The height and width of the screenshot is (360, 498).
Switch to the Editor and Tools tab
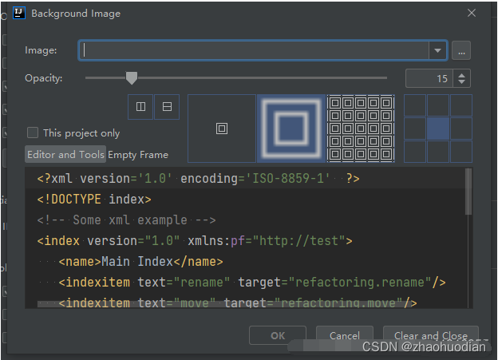coord(65,155)
